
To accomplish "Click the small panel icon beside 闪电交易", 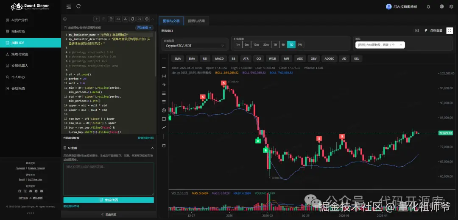I will pyautogui.click(x=417, y=30).
